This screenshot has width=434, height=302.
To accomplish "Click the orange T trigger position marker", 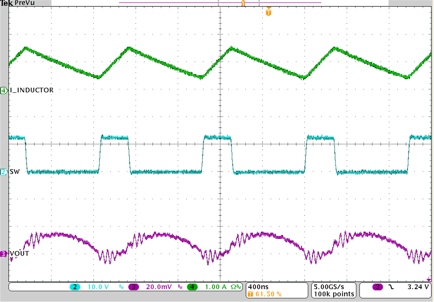I will point(268,12).
